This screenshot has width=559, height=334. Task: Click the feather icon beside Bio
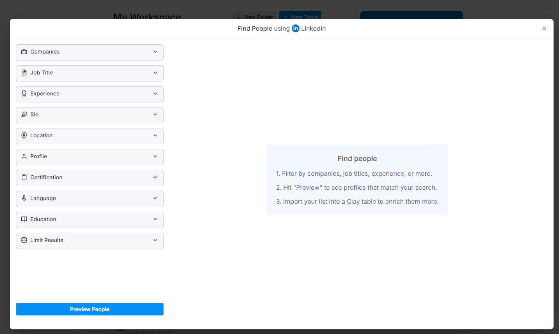[x=24, y=114]
